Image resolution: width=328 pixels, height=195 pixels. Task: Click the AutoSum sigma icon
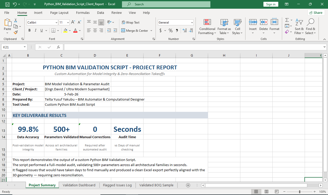pyautogui.click(x=287, y=20)
